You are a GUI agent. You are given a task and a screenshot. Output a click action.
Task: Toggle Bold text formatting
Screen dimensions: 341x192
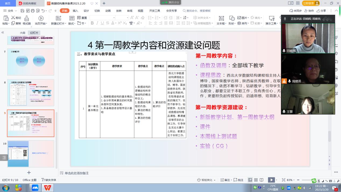92,23
